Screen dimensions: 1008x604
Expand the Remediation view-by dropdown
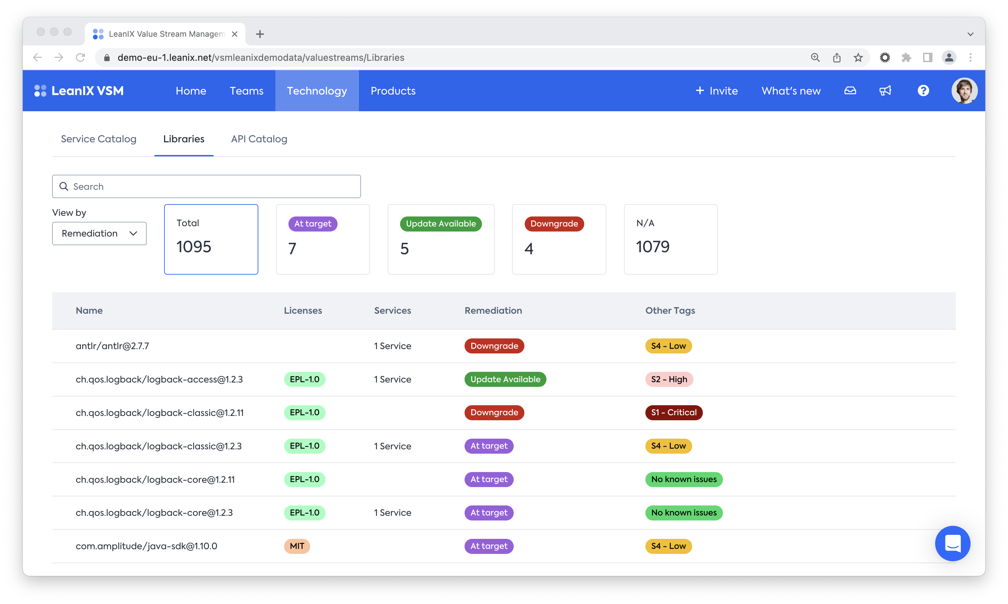99,233
